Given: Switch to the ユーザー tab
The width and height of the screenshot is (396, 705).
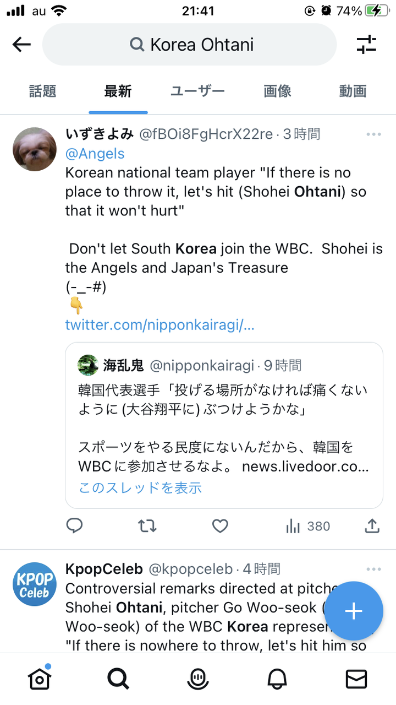Looking at the screenshot, I should (x=197, y=91).
